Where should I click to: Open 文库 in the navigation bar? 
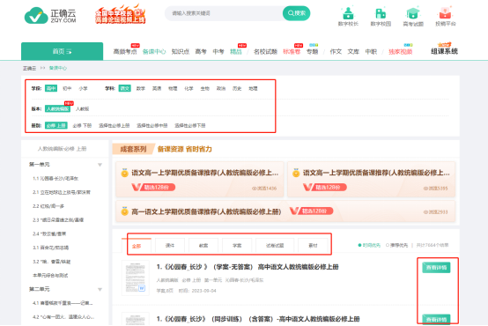353,52
